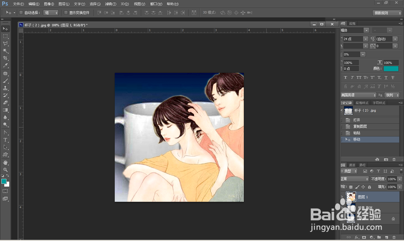Toggle all caps TT text style

[x=359, y=78]
